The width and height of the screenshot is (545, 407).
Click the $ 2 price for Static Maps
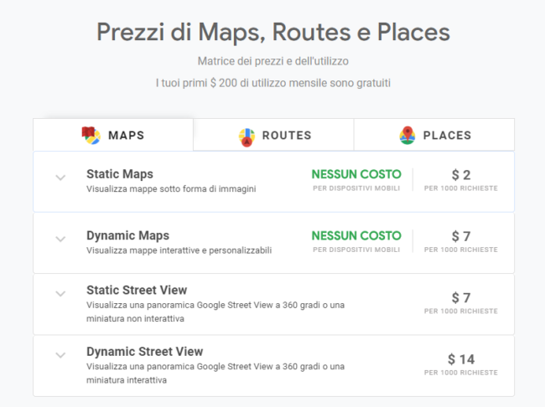pos(461,175)
